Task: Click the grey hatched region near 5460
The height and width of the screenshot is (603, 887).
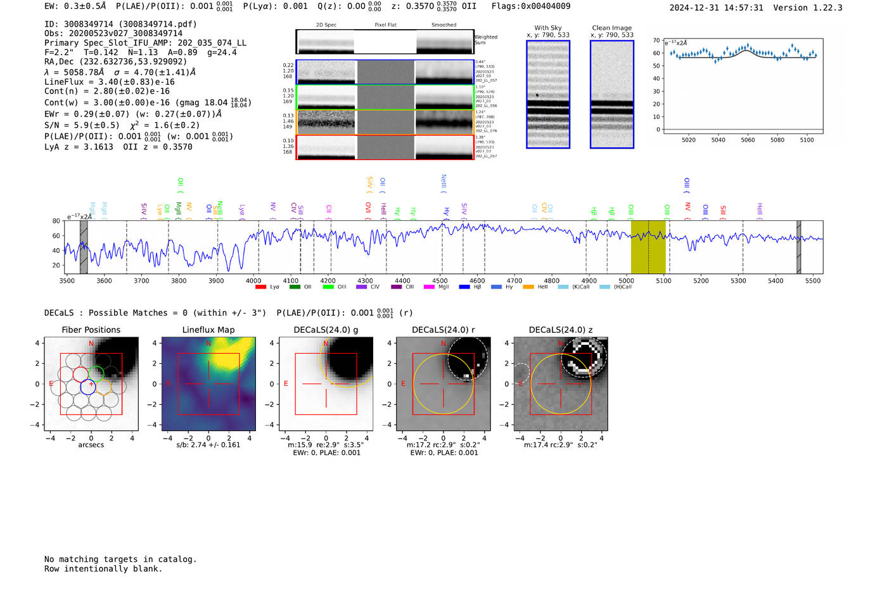Action: click(798, 247)
